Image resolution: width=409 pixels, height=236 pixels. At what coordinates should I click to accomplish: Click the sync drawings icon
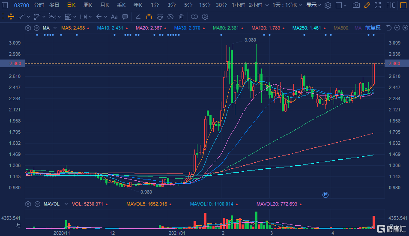(x=160, y=17)
